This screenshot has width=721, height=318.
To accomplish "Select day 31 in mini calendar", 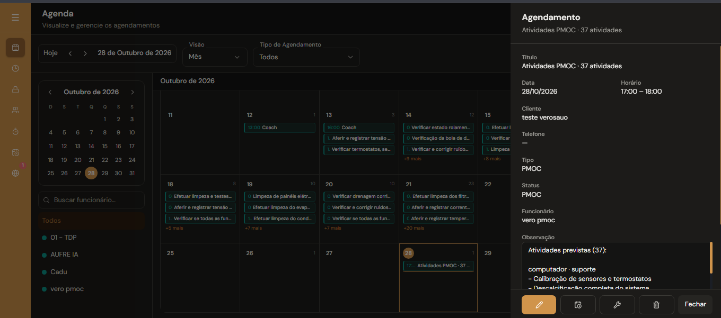I will (132, 173).
